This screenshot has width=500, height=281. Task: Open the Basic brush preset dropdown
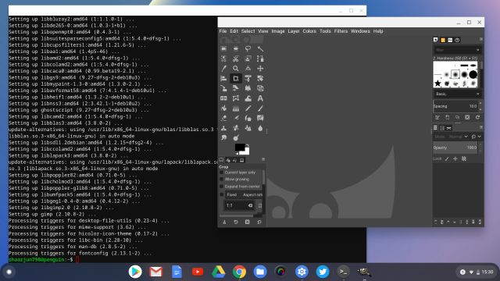pos(457,94)
